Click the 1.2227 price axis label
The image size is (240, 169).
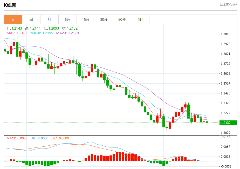click(x=225, y=113)
